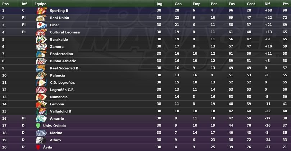
Task: Sort by the Gan column header
Action: (178, 4)
